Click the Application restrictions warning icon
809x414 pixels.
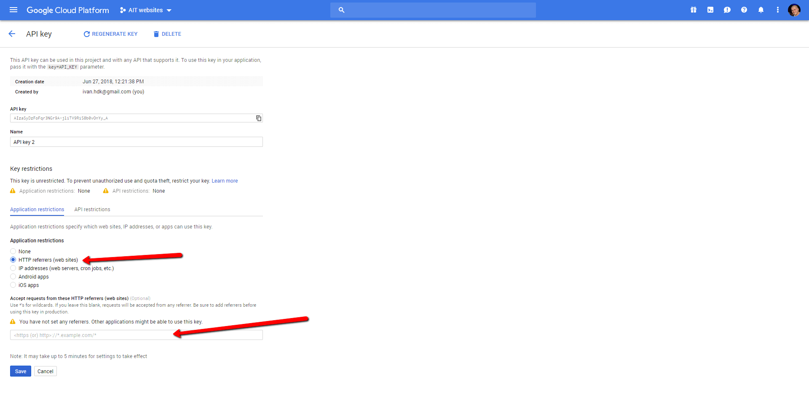(13, 191)
